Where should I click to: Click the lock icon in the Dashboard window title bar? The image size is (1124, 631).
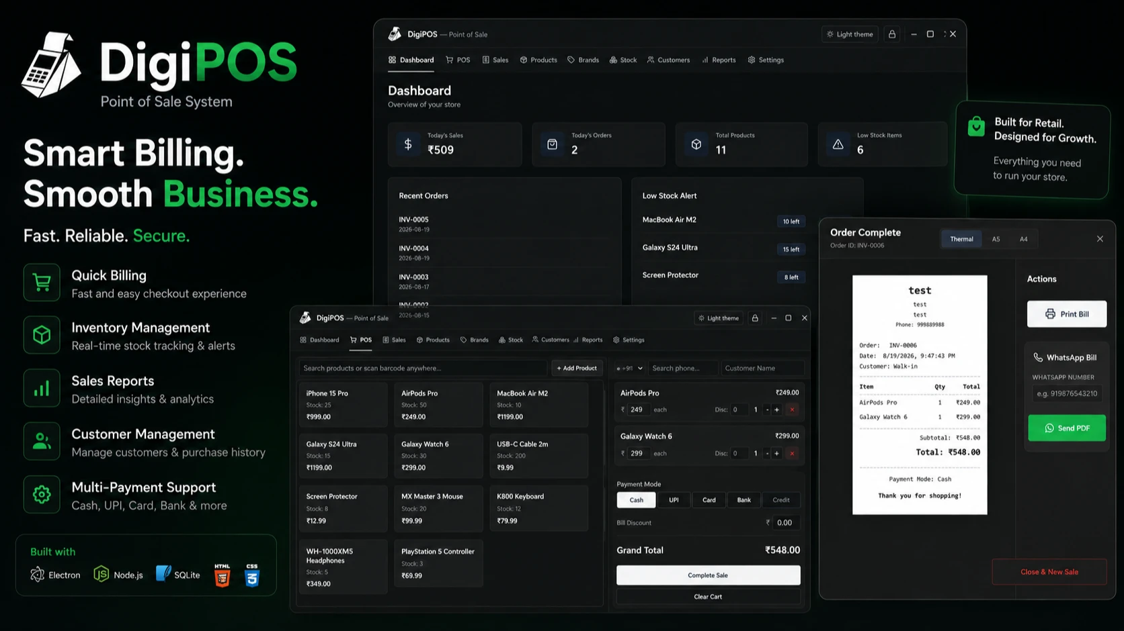click(892, 34)
